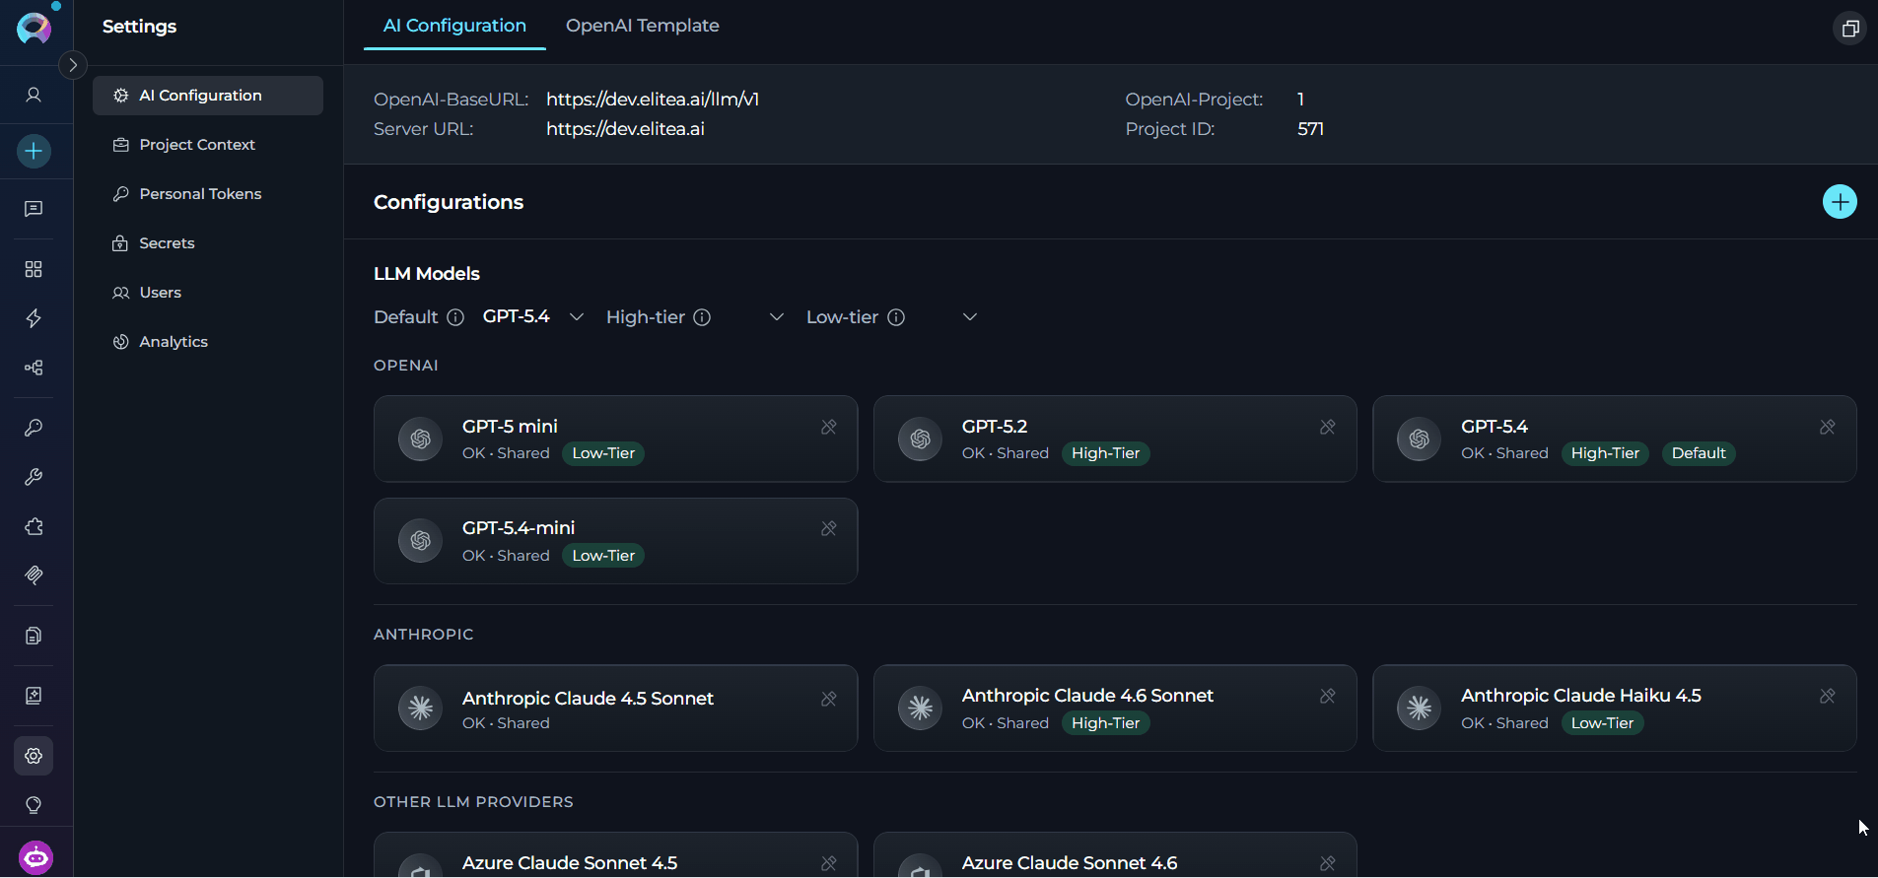Open the lightning bolt sidebar icon

click(x=34, y=318)
